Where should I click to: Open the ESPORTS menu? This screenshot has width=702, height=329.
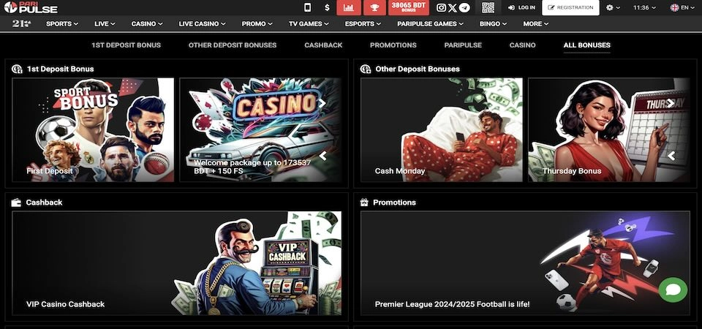(363, 23)
